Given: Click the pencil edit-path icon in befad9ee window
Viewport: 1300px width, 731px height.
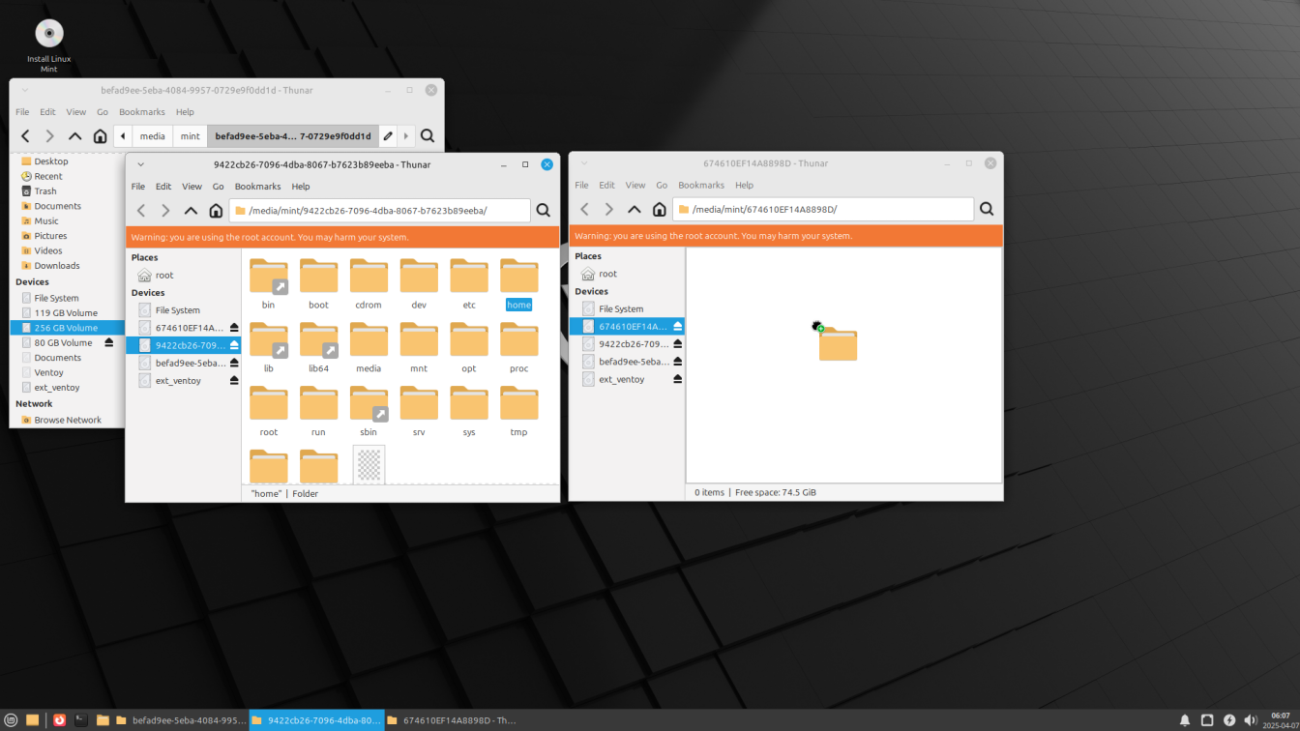Looking at the screenshot, I should (388, 136).
